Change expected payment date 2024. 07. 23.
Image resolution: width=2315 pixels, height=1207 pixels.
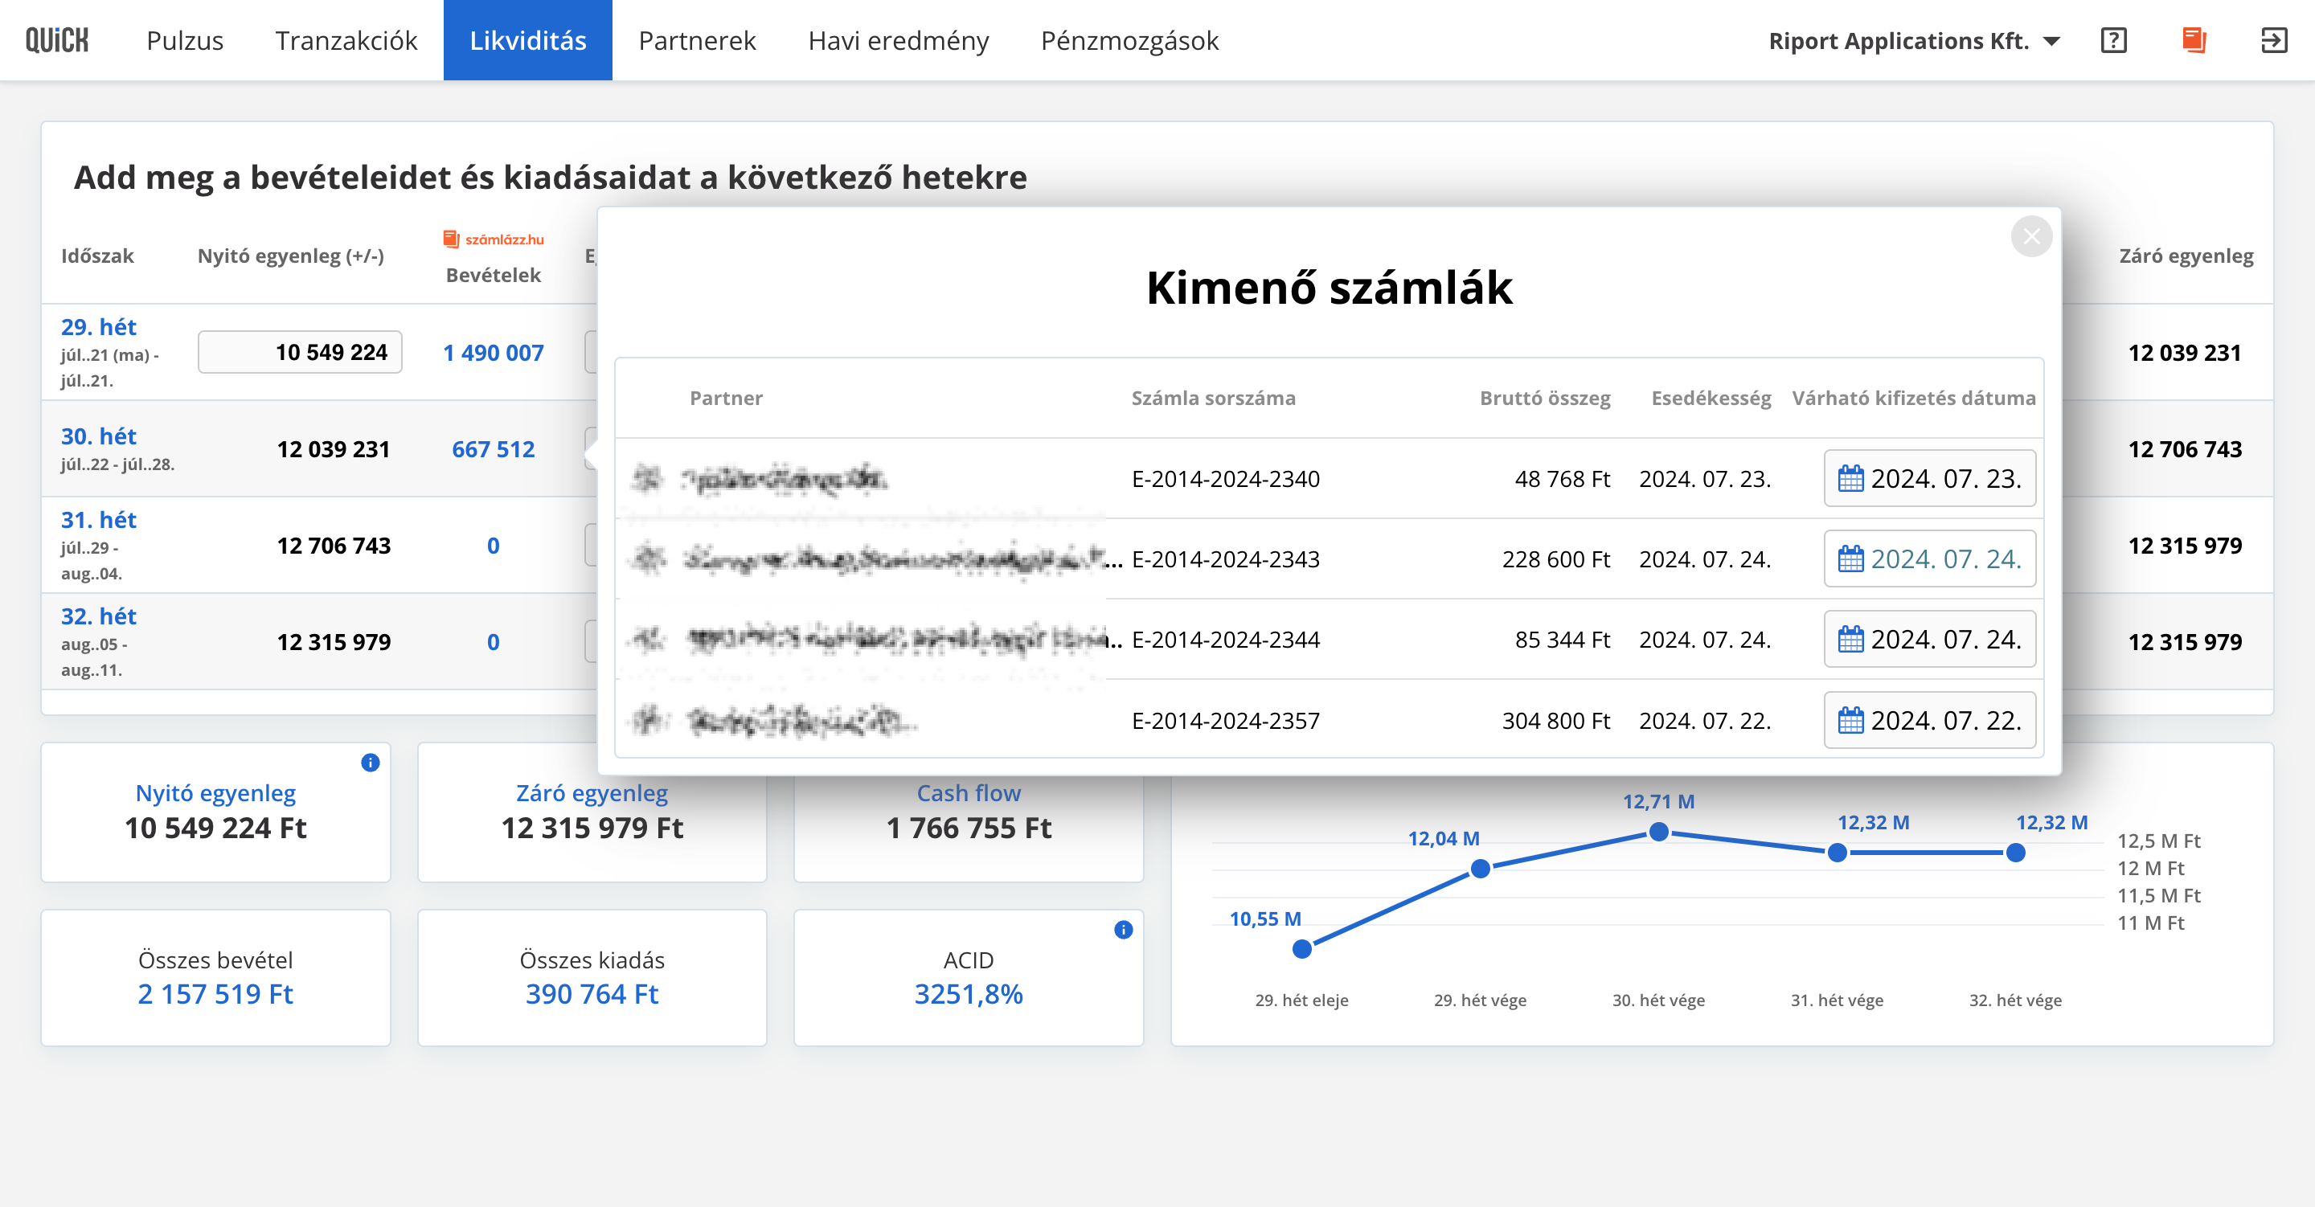[x=1929, y=479]
